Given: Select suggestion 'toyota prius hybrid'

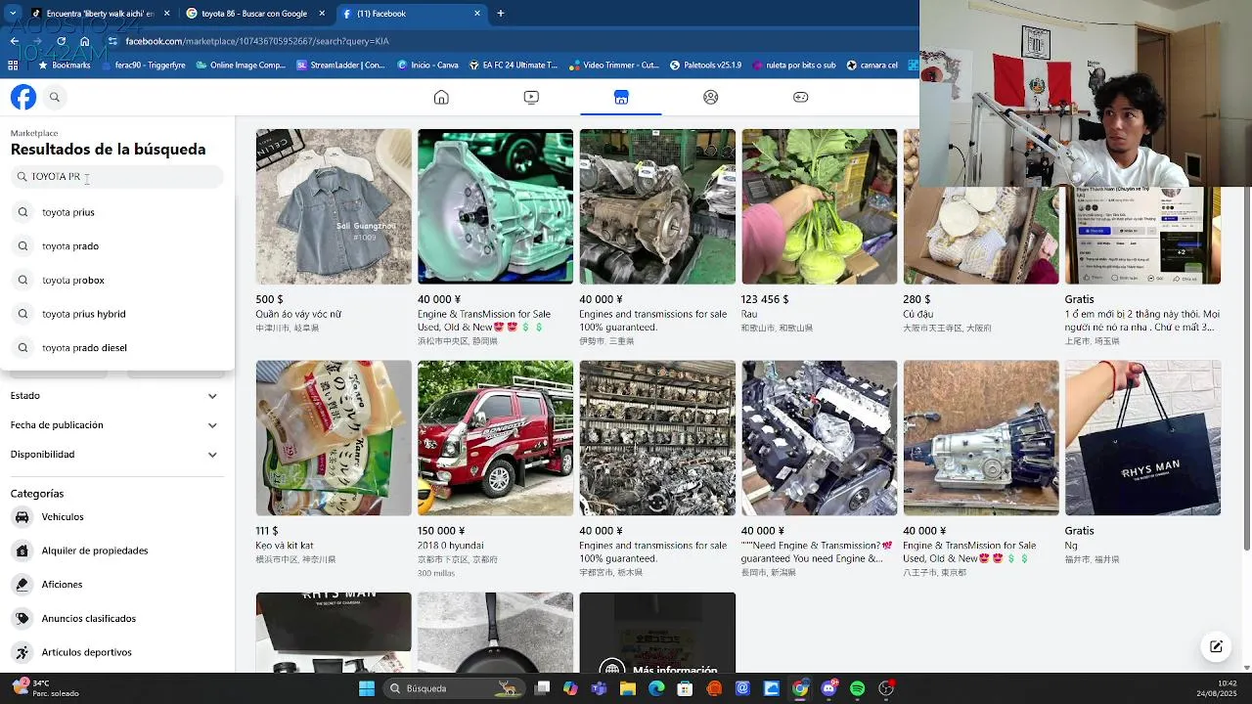Looking at the screenshot, I should coord(117,314).
